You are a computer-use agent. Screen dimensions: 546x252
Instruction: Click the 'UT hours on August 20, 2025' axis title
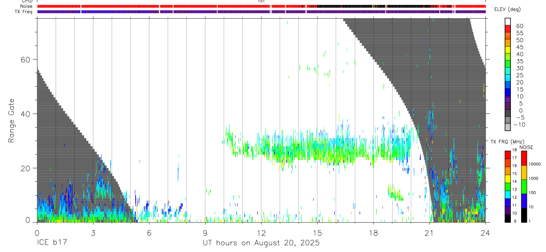[261, 243]
